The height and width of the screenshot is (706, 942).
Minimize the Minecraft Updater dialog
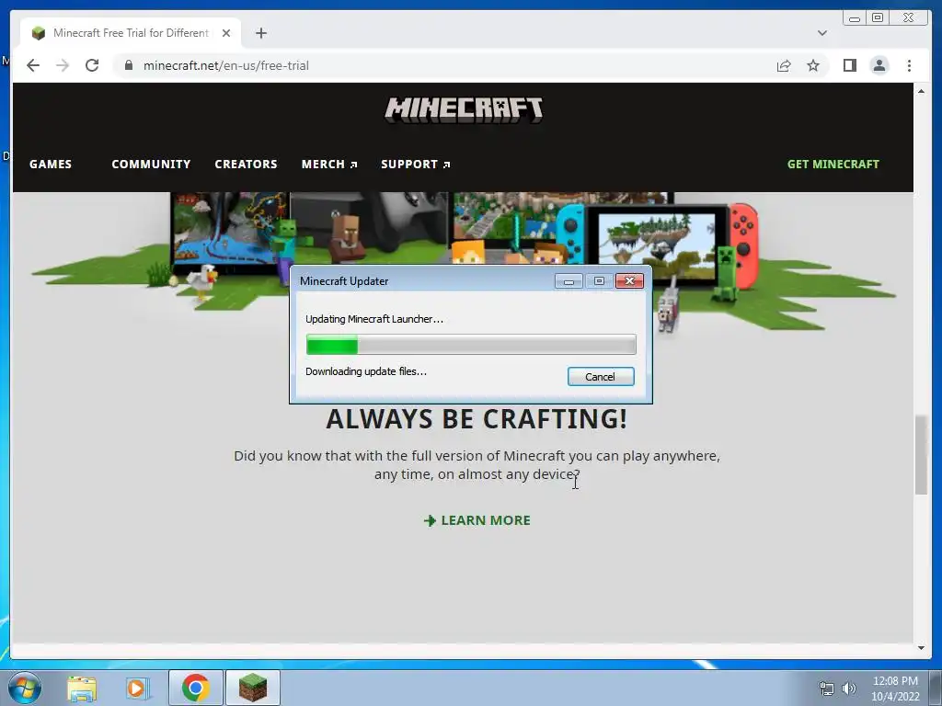(x=569, y=281)
